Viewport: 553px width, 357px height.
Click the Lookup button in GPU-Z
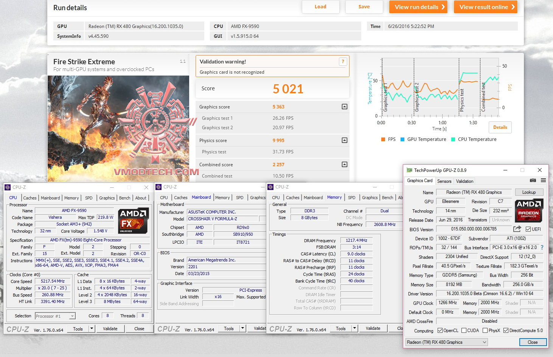click(529, 192)
